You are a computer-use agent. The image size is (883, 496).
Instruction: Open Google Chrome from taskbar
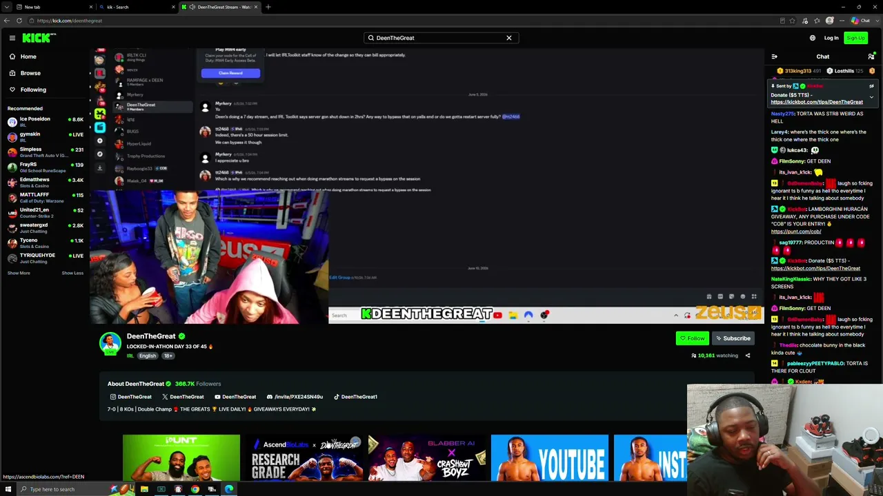click(195, 489)
